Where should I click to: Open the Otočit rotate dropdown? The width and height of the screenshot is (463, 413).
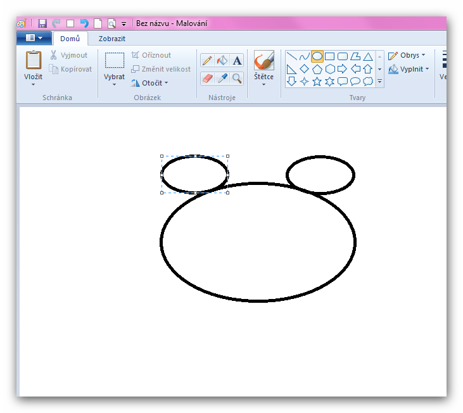(149, 83)
